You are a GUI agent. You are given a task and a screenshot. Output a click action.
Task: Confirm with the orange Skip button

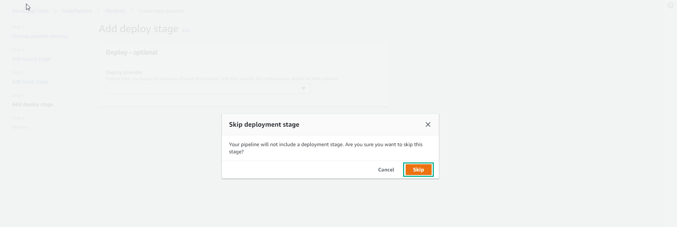pos(418,170)
